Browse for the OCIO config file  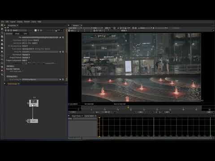coord(60,80)
